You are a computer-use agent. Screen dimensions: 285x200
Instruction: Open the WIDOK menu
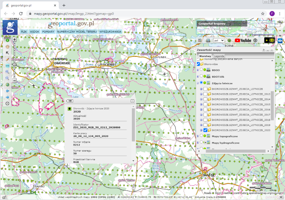click(34, 32)
